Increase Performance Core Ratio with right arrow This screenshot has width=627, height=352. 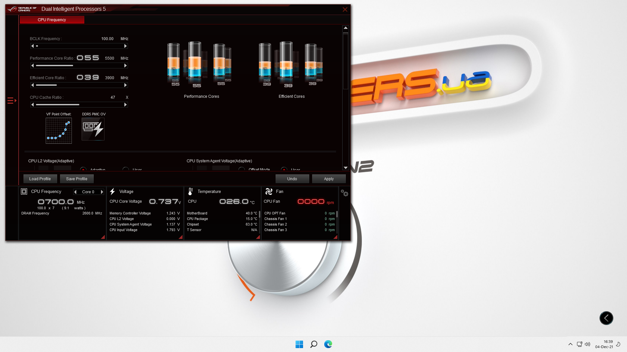[125, 66]
